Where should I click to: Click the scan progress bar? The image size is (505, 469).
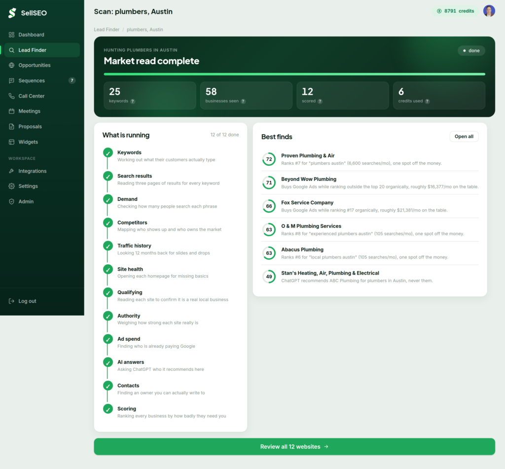tap(294, 74)
